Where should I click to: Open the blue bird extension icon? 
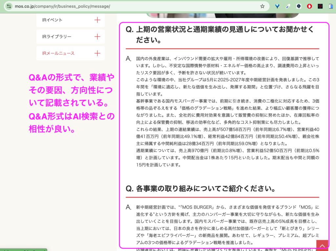pos(277,6)
